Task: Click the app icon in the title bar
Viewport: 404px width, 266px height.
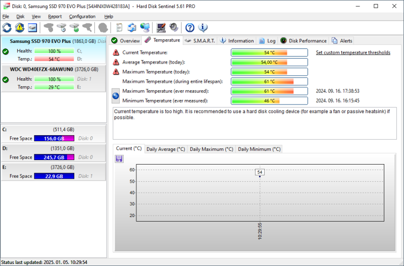Action: 7,6
